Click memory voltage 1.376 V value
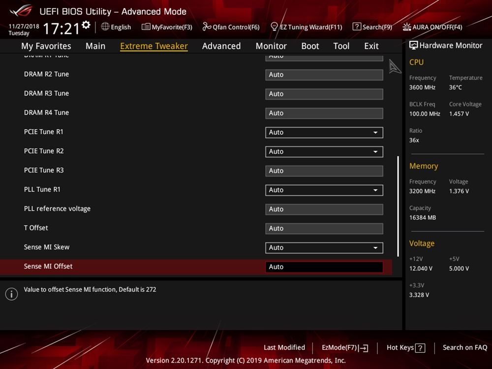This screenshot has width=492, height=369. coord(459,191)
